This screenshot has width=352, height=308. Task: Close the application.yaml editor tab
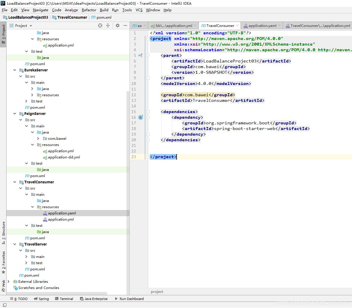[x=279, y=25]
